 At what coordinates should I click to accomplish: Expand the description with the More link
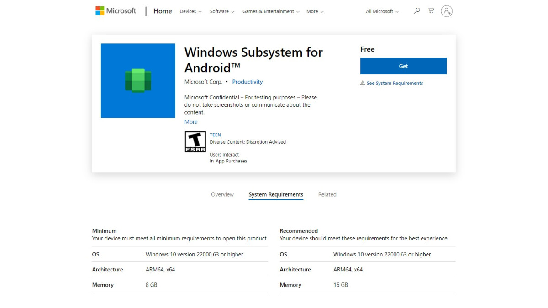(x=191, y=122)
